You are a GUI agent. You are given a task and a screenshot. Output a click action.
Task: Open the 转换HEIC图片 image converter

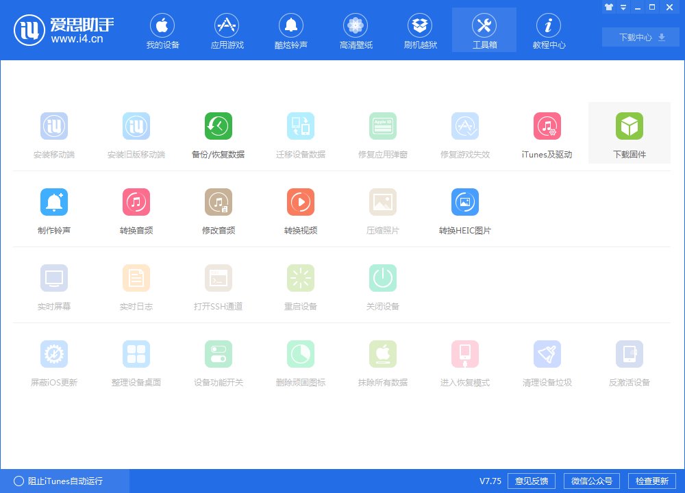(x=464, y=209)
